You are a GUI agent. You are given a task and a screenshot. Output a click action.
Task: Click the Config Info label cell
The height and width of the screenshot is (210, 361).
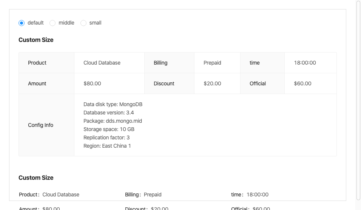coord(41,125)
